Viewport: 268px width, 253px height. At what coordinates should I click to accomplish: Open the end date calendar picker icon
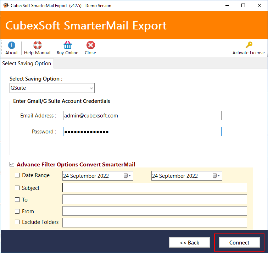(x=216, y=176)
